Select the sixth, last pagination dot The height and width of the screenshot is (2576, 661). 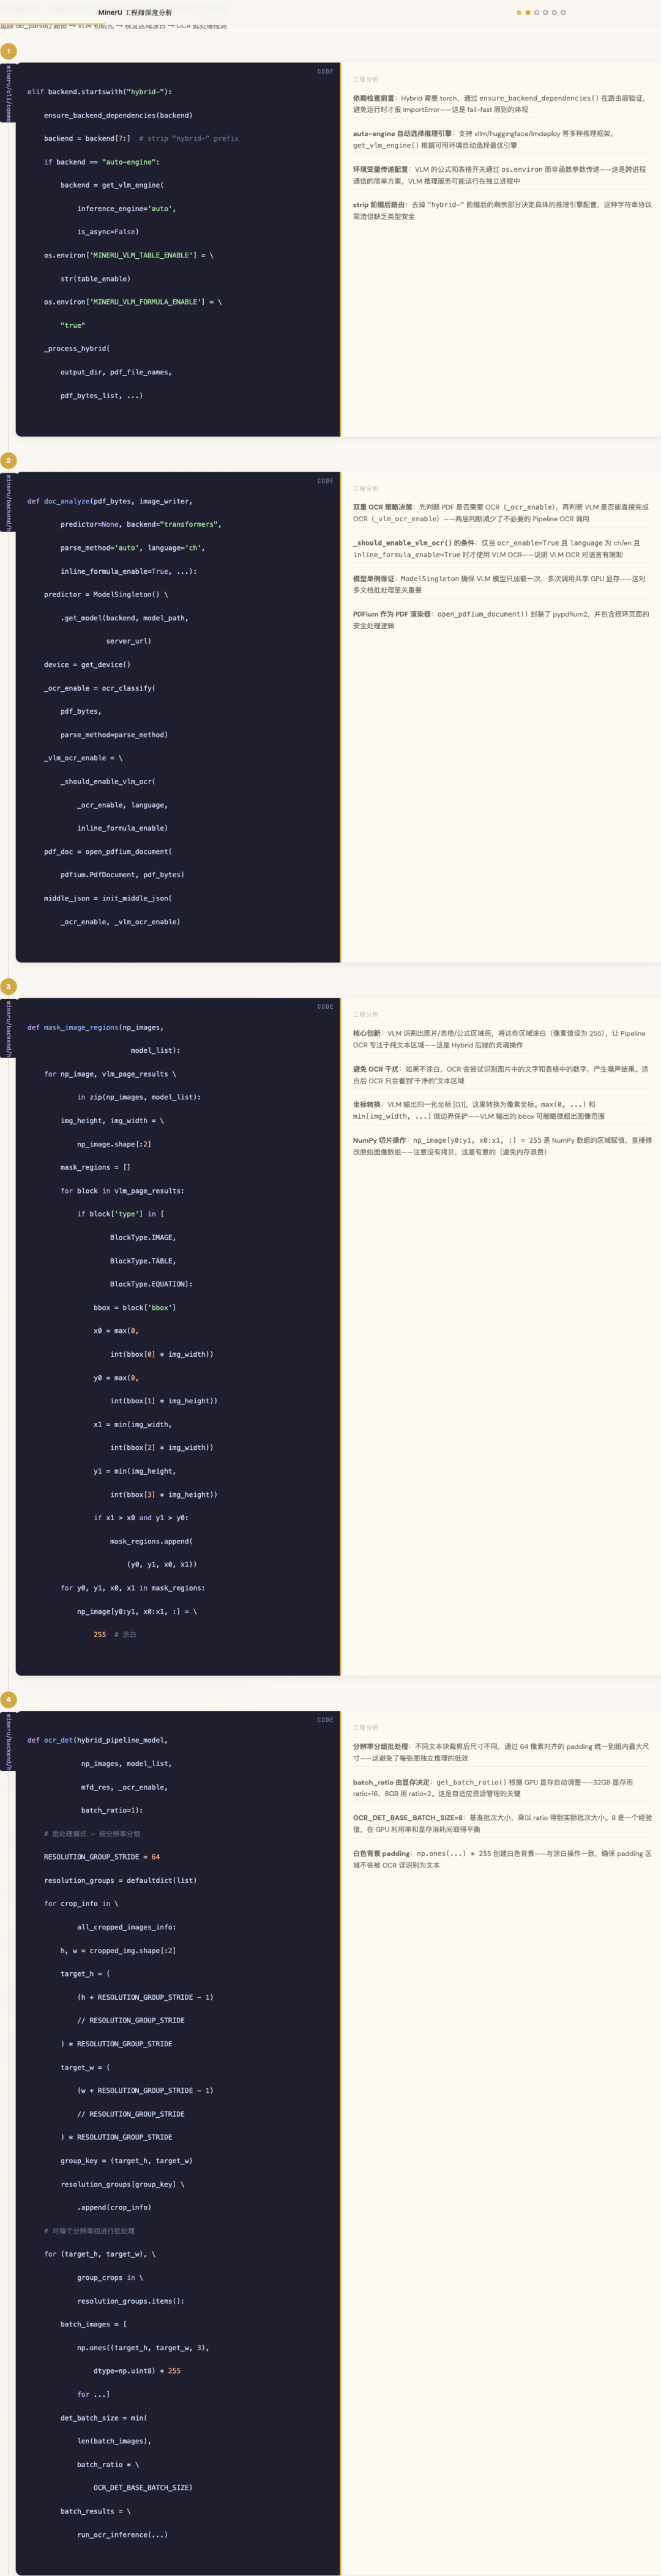[563, 12]
